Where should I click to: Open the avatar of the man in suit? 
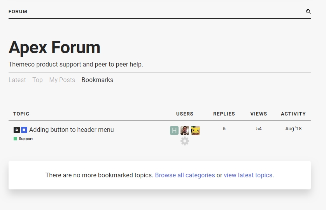(185, 131)
